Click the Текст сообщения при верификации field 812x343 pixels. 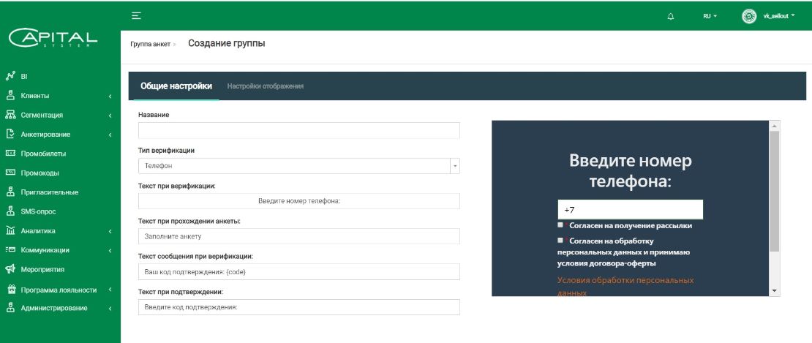pyautogui.click(x=298, y=271)
